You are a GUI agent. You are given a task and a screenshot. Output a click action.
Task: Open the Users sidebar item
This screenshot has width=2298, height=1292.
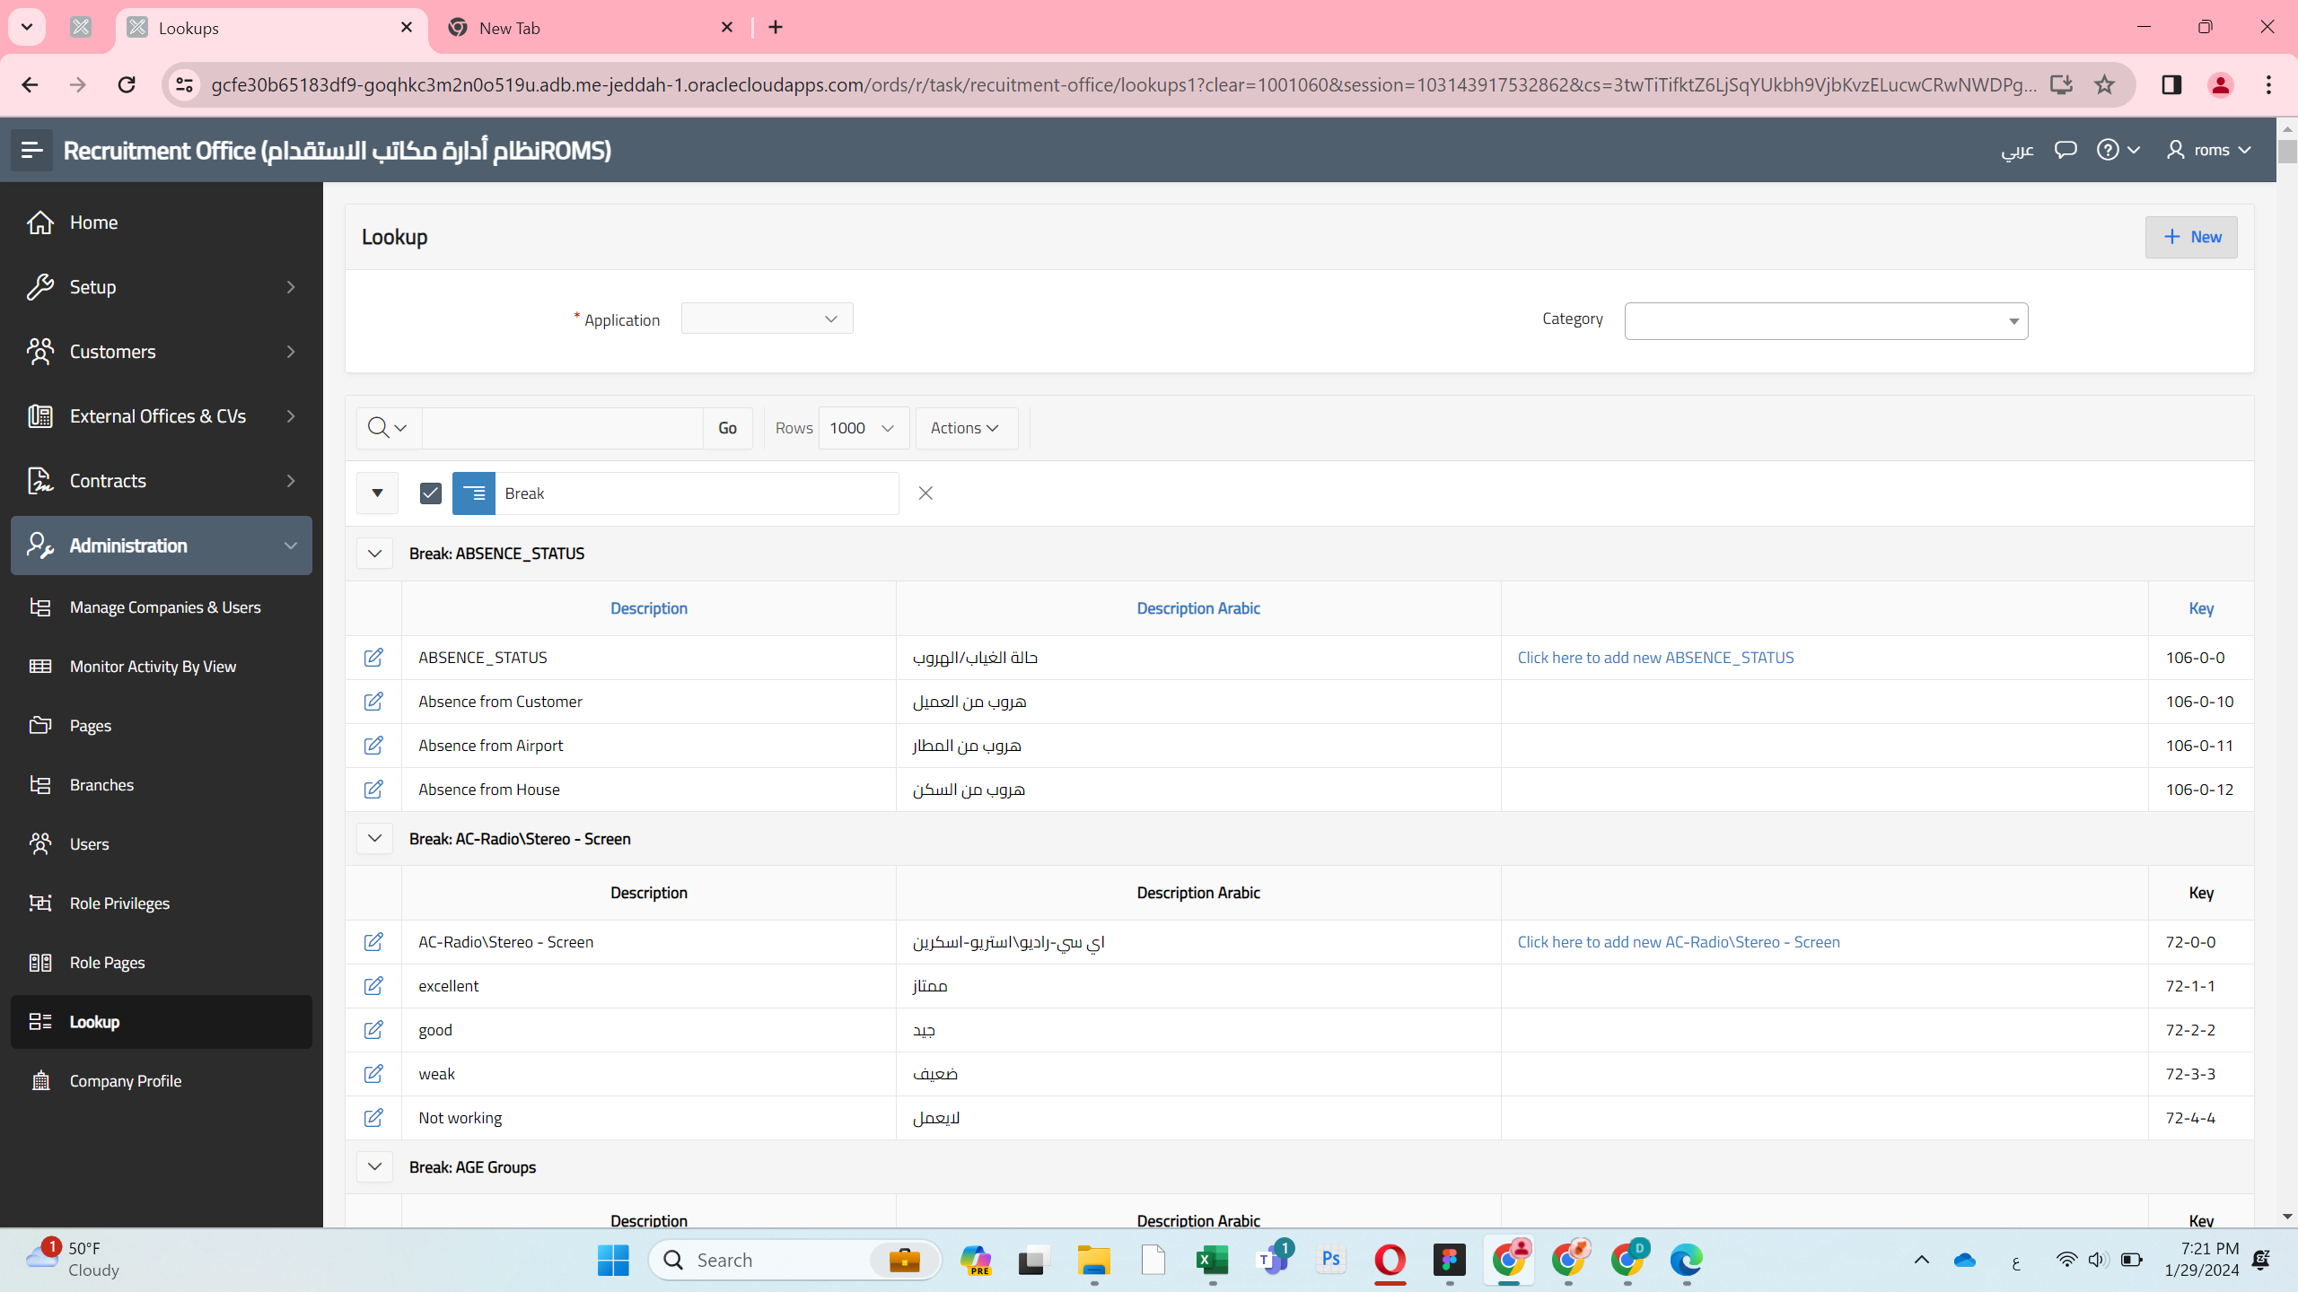click(162, 844)
